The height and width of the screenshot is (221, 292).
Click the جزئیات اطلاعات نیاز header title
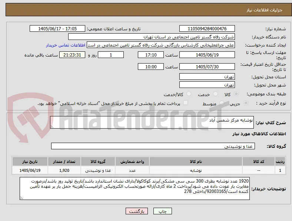tap(265, 10)
